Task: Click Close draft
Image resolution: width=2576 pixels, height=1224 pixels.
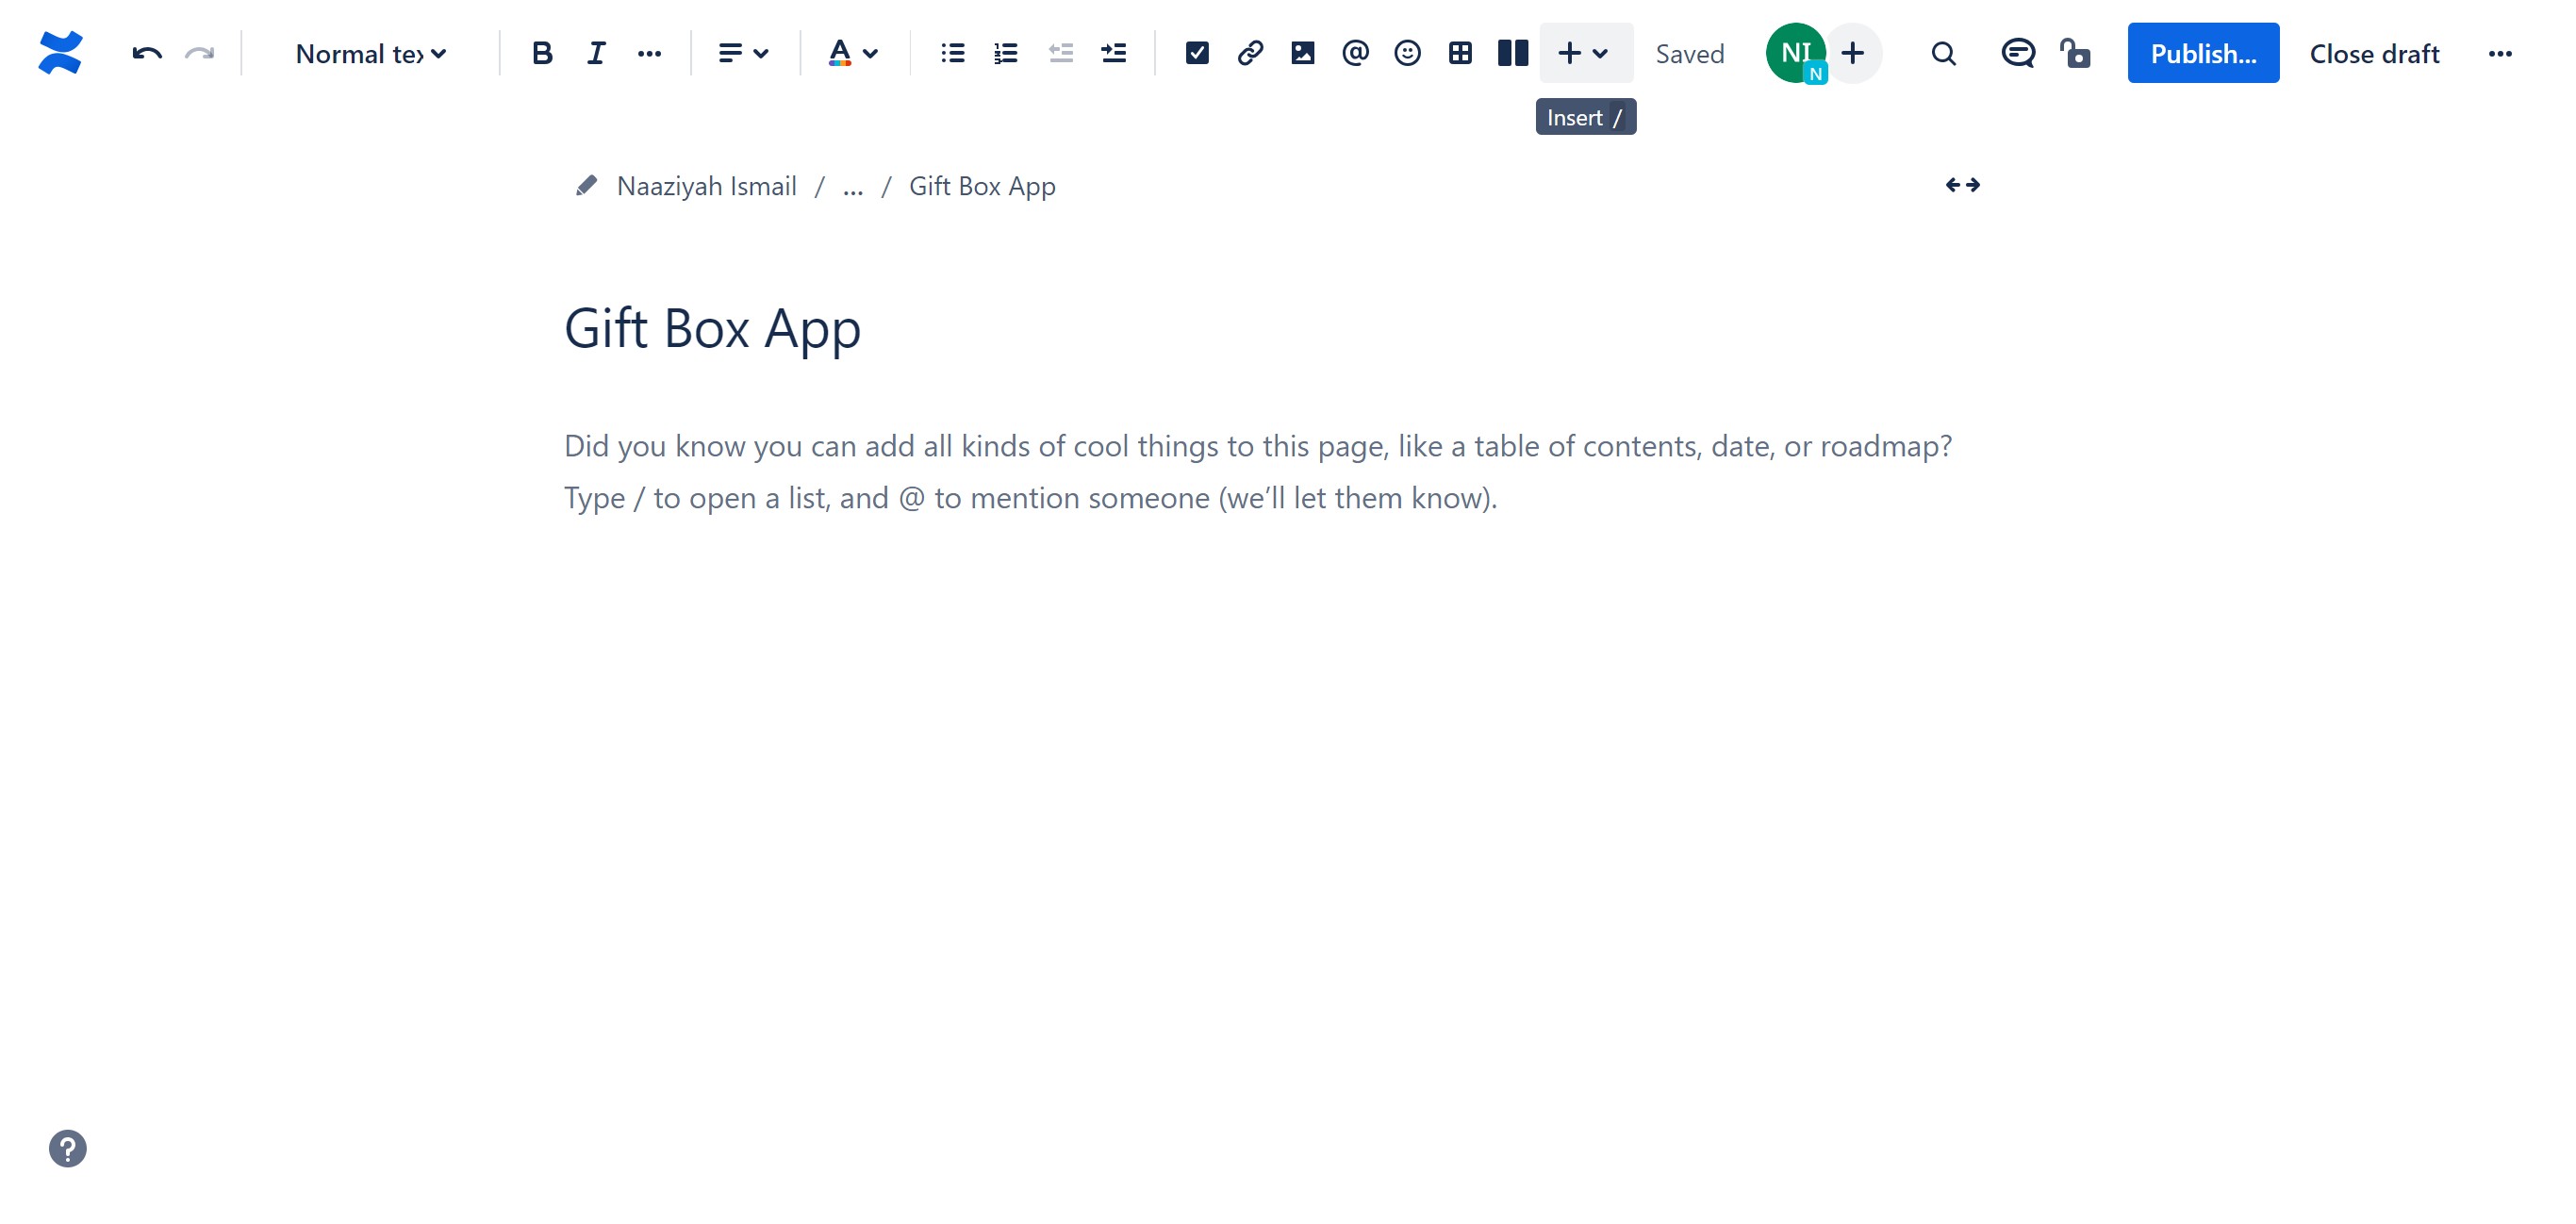Action: click(2374, 53)
